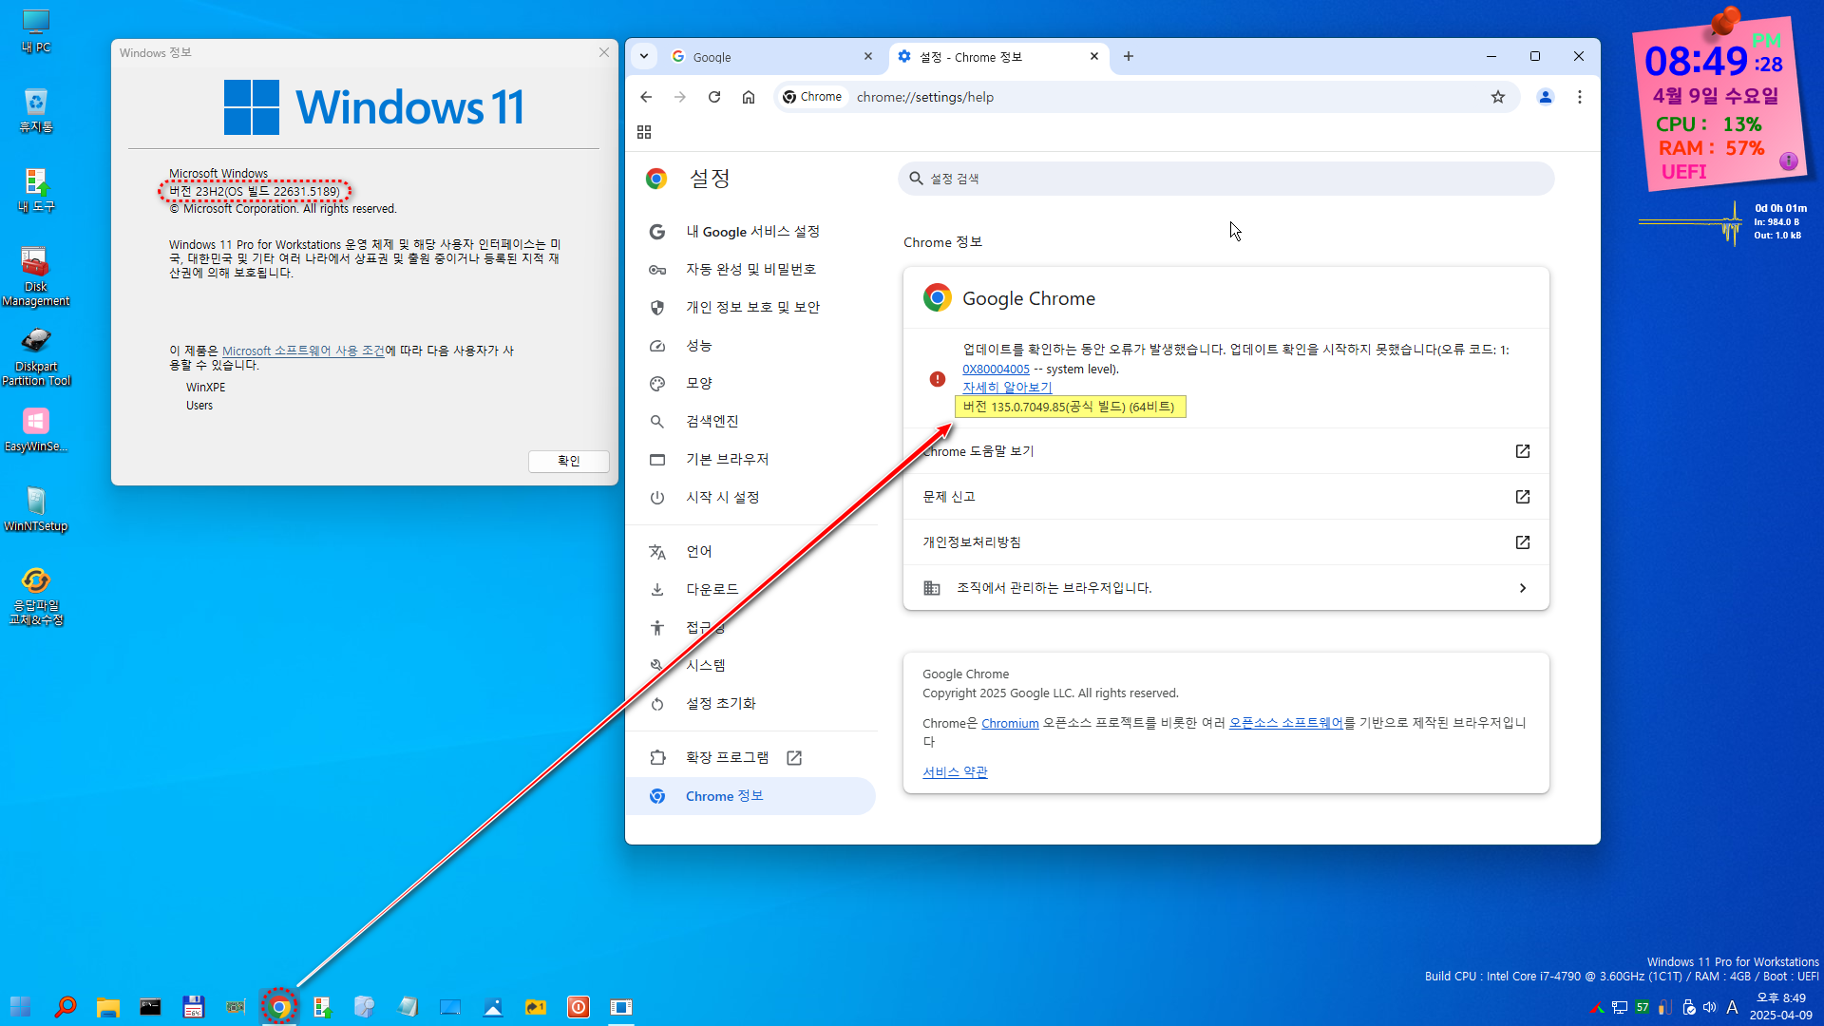
Task: Click the Chrome reload page icon
Action: [x=714, y=97]
